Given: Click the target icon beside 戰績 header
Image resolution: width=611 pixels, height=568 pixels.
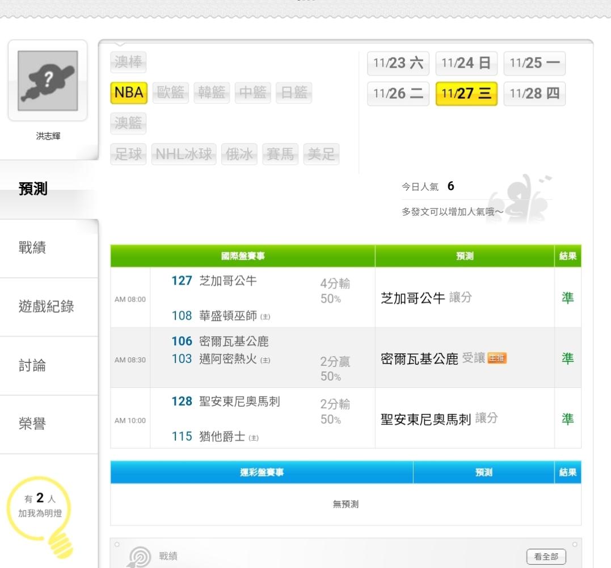Looking at the screenshot, I should pyautogui.click(x=140, y=557).
